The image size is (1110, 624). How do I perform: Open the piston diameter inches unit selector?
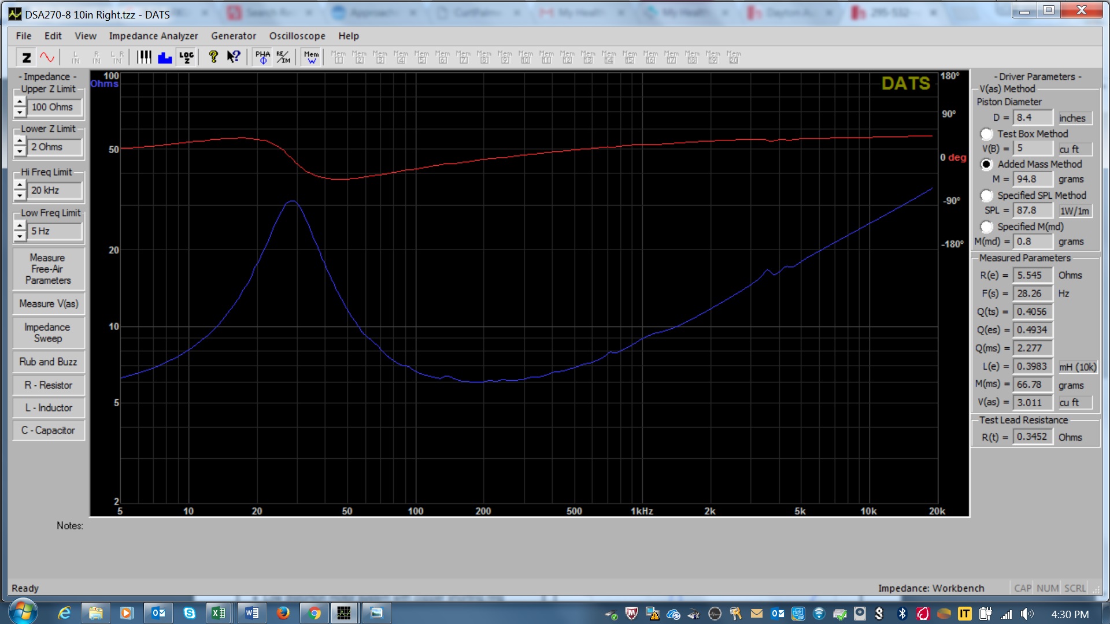coord(1075,118)
